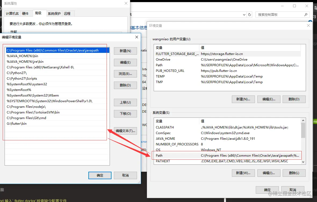
Task: Click 删除(D) in the edit variable dialog
Action: click(125, 85)
